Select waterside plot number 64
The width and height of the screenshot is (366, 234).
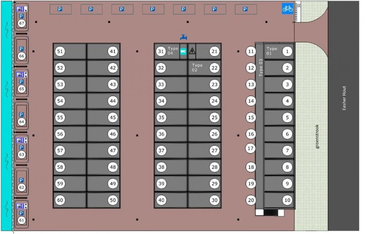pos(21,122)
